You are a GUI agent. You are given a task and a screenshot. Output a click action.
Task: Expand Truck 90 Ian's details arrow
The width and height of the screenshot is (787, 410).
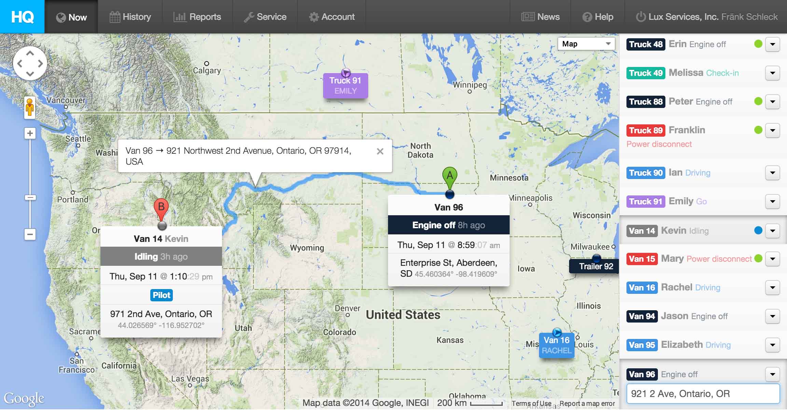773,173
